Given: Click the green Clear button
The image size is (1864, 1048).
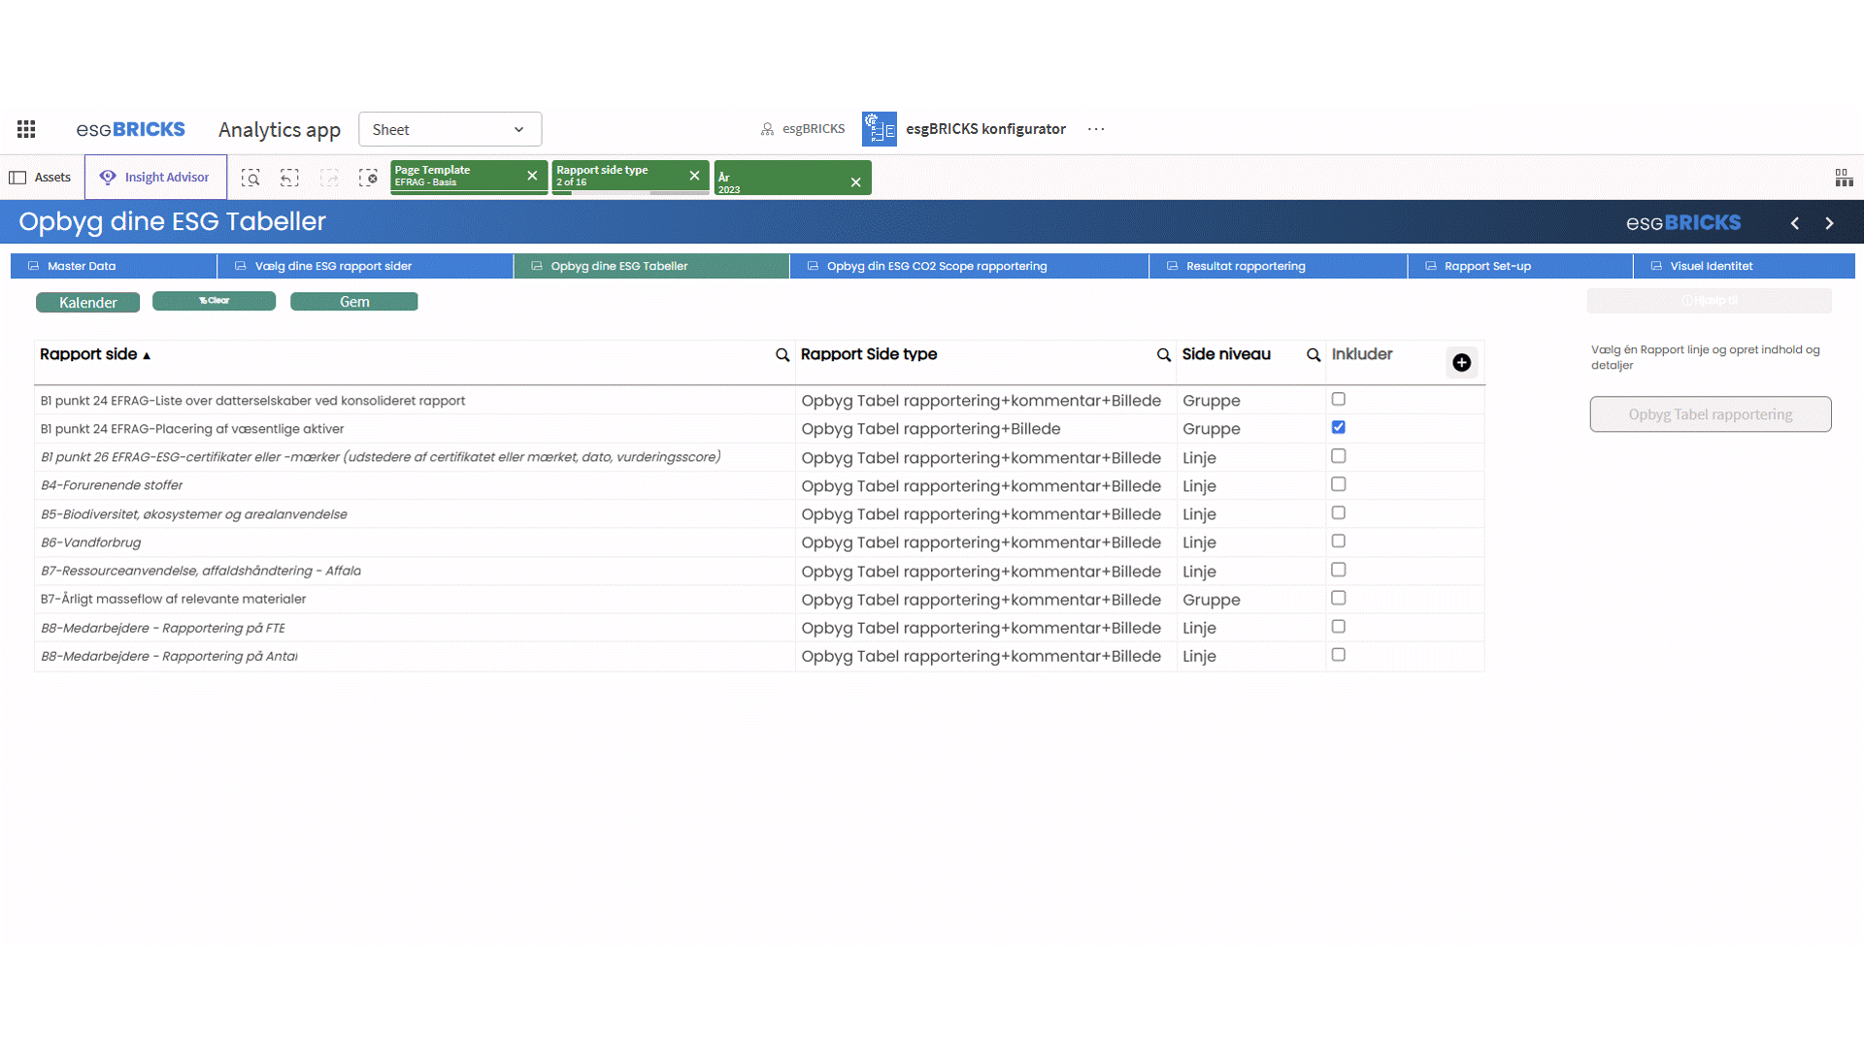Looking at the screenshot, I should click(214, 301).
